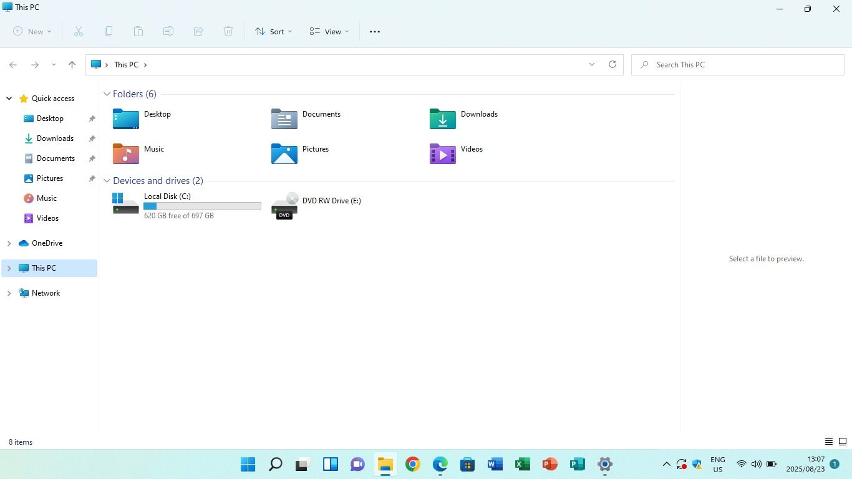Select Network in the navigation pane

coord(46,293)
